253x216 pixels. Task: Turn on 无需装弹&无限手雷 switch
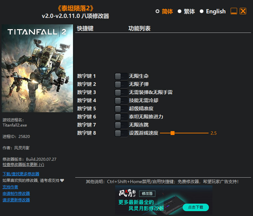click(121, 93)
